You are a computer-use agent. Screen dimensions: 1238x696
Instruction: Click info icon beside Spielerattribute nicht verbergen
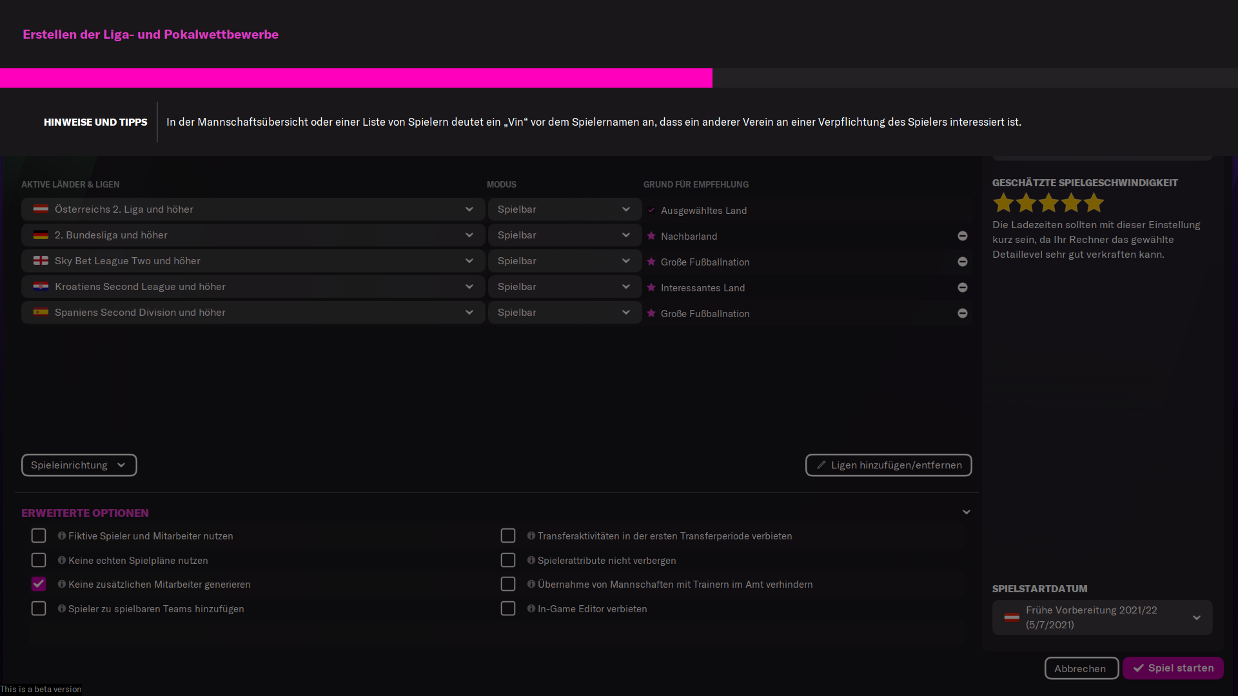click(x=531, y=560)
